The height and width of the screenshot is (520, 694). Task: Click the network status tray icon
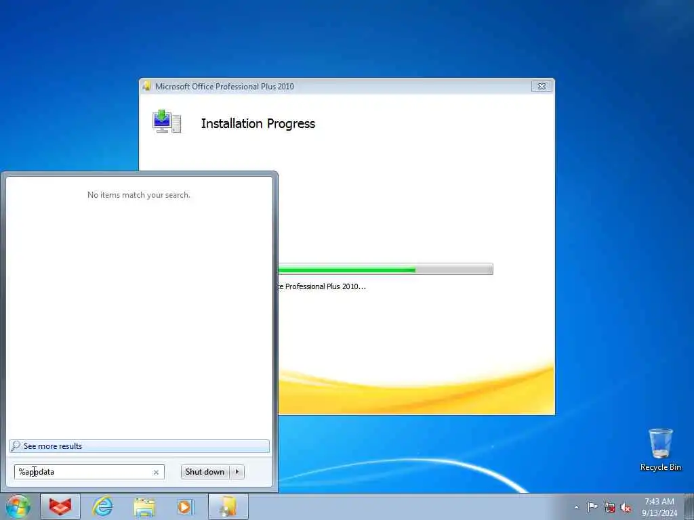click(x=609, y=508)
